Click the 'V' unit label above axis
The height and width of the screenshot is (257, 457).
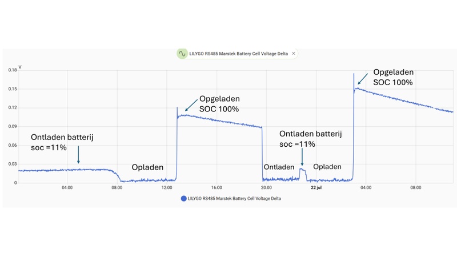point(20,67)
